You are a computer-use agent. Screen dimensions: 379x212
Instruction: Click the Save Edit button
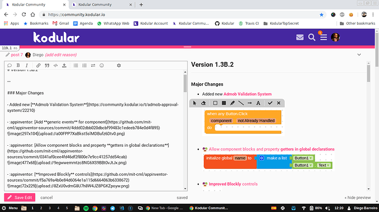pos(20,197)
